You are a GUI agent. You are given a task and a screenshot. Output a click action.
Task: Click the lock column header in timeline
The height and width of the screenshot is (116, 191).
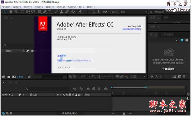[x=12, y=95]
